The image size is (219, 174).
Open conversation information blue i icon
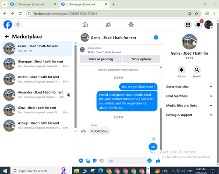coord(156,38)
